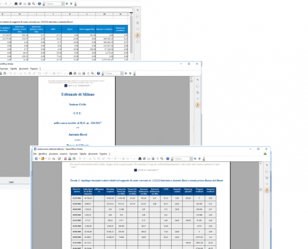Send document as e-mail in anatocismo toolbar
Image resolution: width=308 pixels, height=249 pixels.
tap(54, 159)
